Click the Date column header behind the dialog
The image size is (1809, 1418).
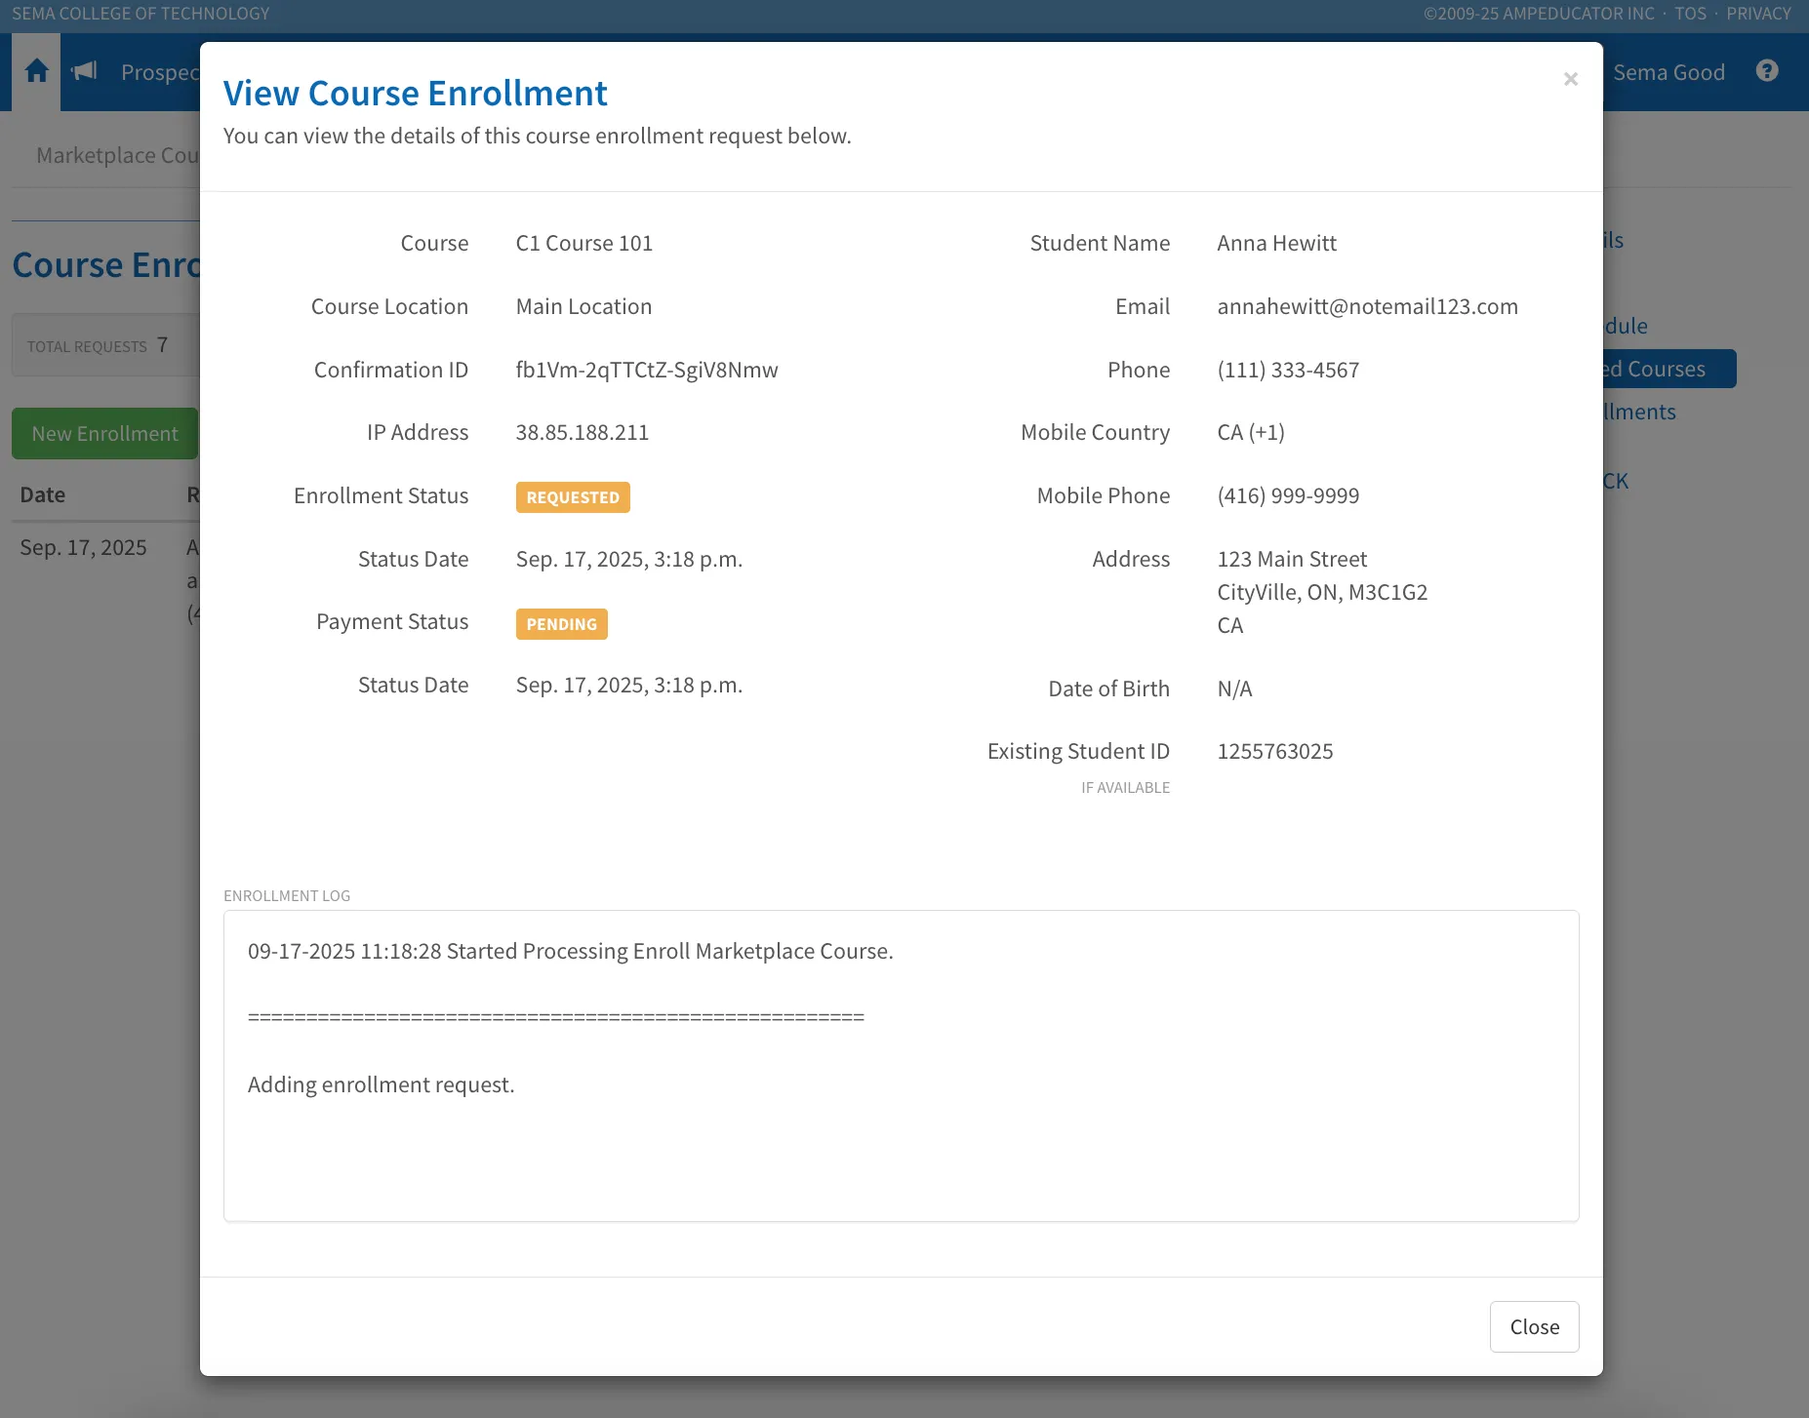[x=43, y=494]
